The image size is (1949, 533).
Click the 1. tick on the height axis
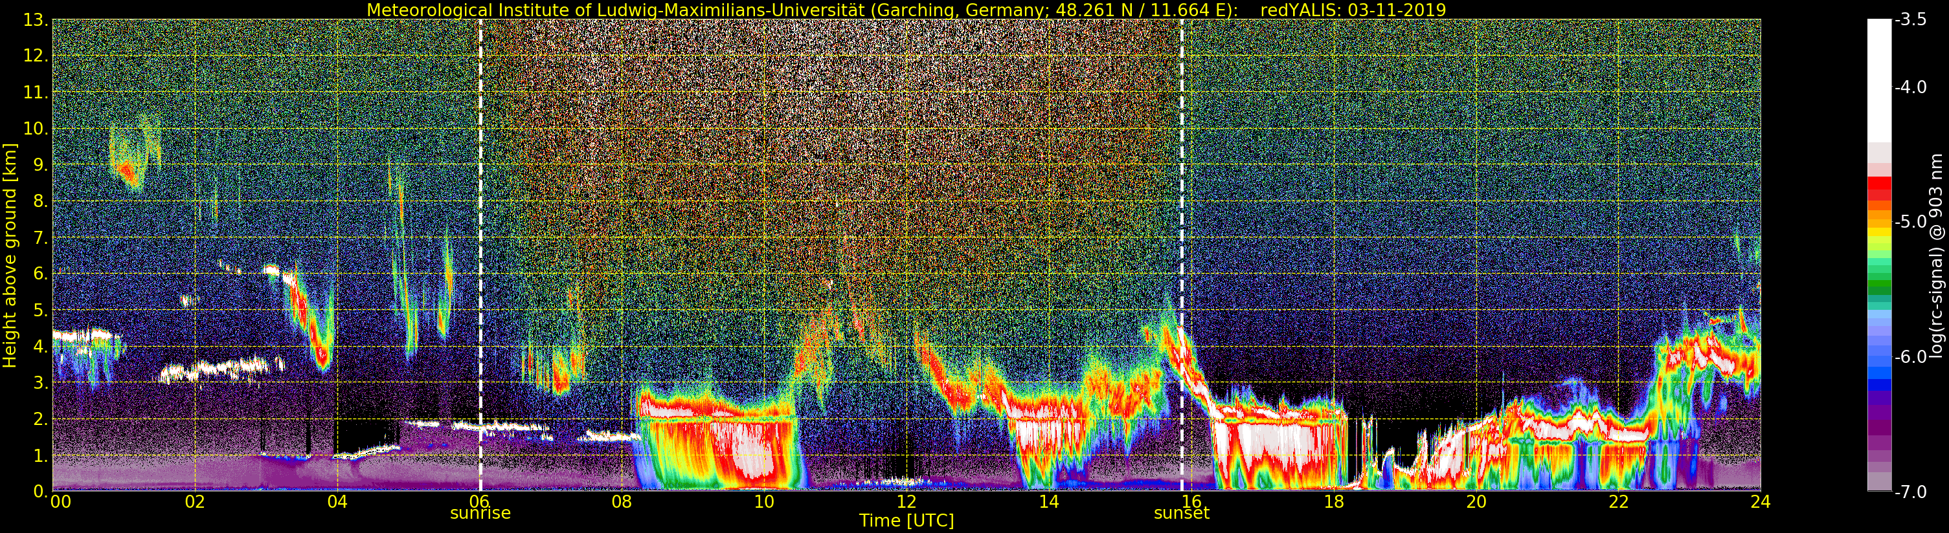tap(41, 455)
